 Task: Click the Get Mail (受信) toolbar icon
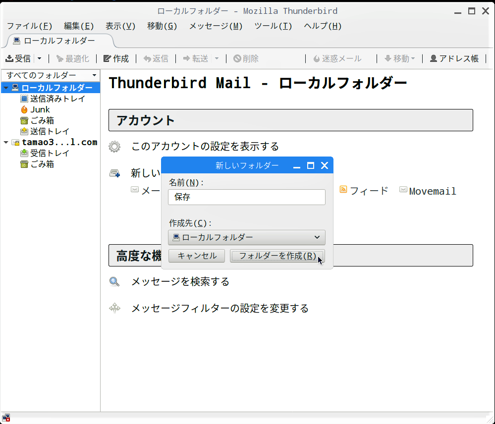(x=9, y=58)
